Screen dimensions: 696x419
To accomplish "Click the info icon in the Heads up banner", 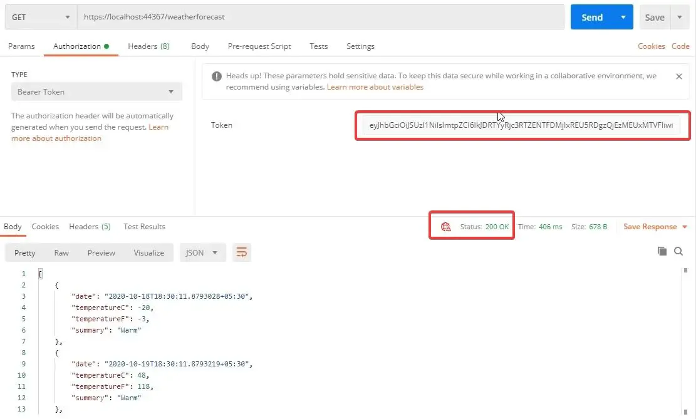I will [216, 76].
